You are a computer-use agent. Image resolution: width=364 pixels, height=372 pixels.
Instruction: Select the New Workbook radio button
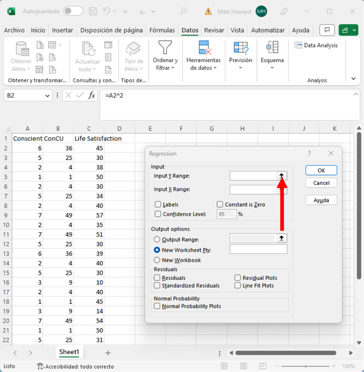pos(157,260)
